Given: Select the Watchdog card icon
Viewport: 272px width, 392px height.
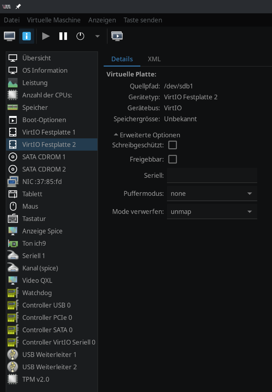Looking at the screenshot, I should (13, 293).
